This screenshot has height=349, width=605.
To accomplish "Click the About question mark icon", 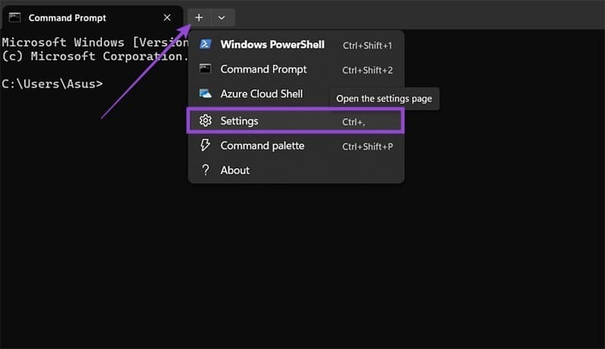I will pos(205,170).
